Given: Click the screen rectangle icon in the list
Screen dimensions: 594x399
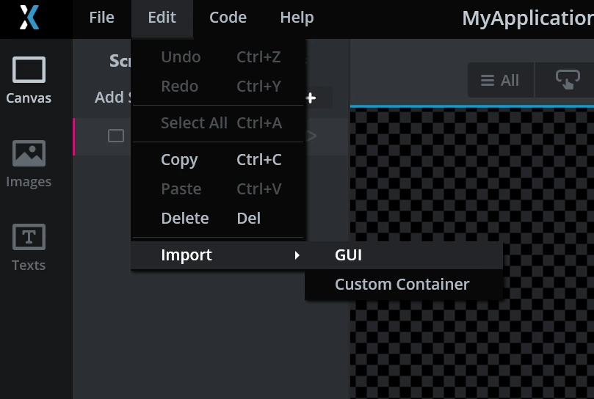Looking at the screenshot, I should coord(116,136).
